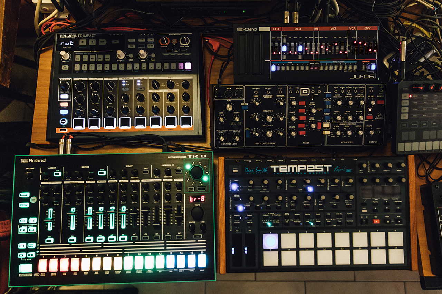Screen dimensions: 442x294
Task: Toggle the TR-8 Delay STEP button
Action: (x=146, y=172)
